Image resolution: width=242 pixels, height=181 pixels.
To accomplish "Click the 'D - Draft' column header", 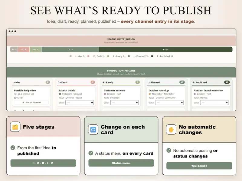I will click(62, 82).
